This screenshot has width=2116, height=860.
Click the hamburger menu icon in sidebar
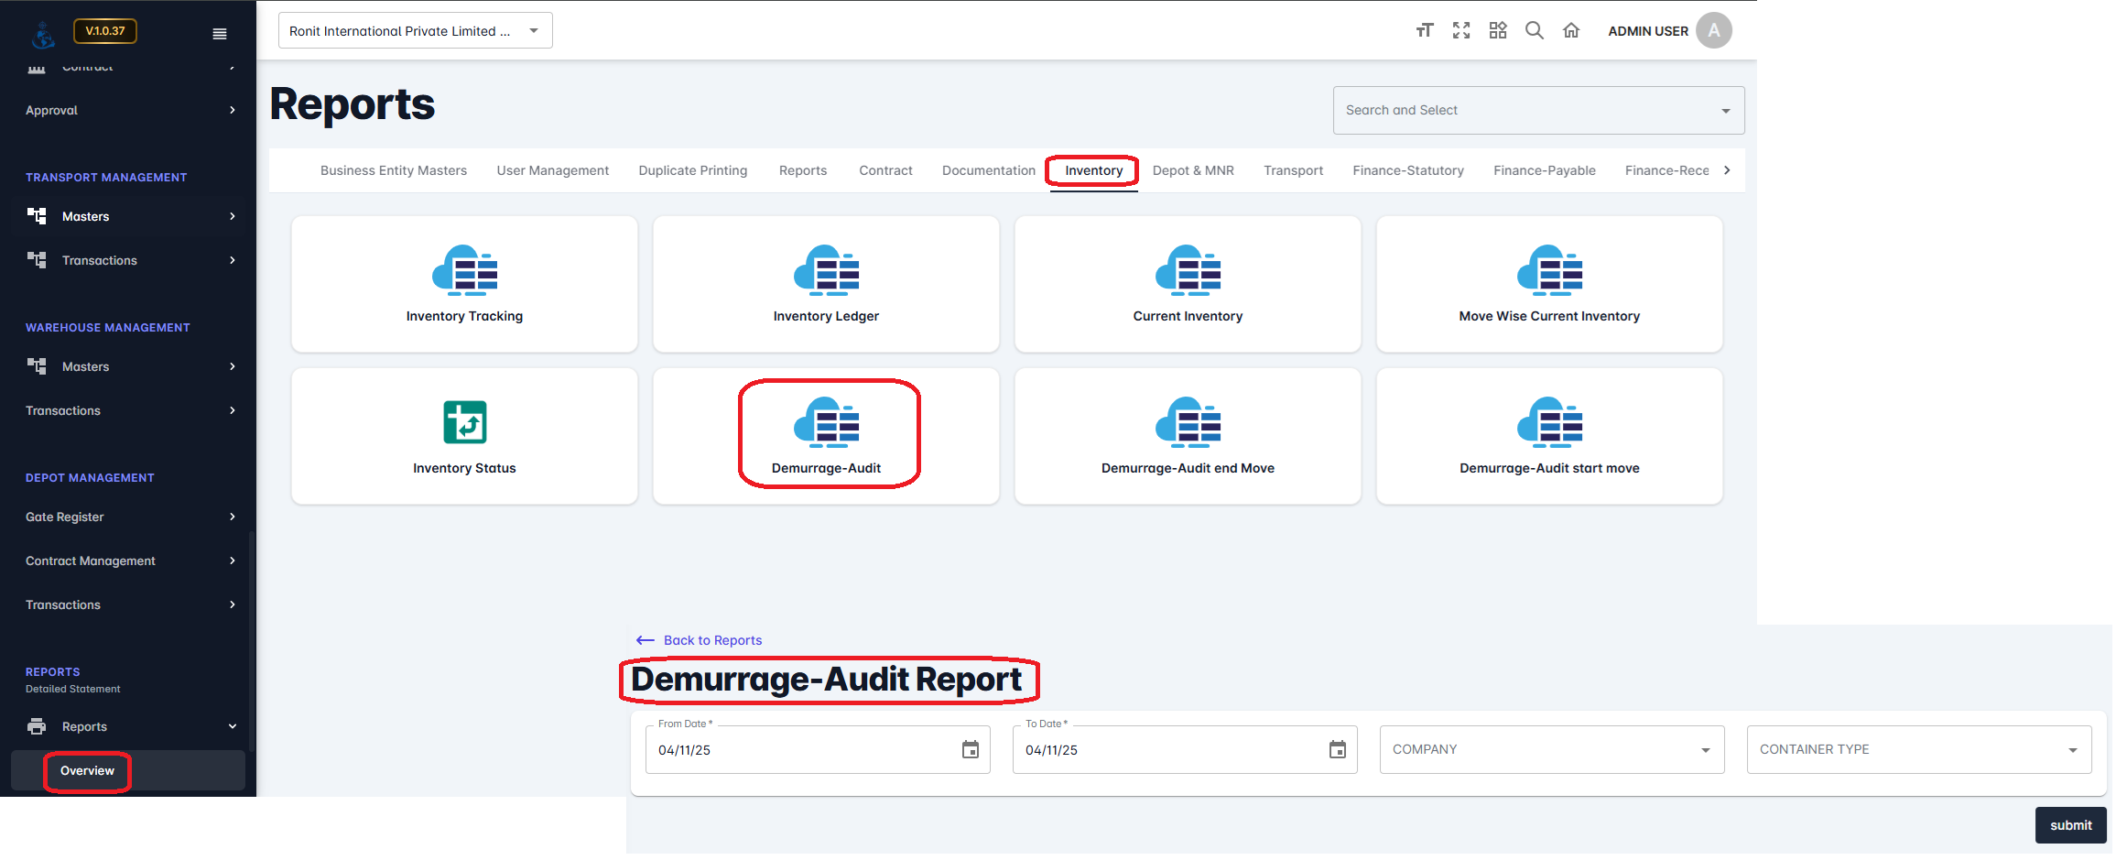pos(220,34)
